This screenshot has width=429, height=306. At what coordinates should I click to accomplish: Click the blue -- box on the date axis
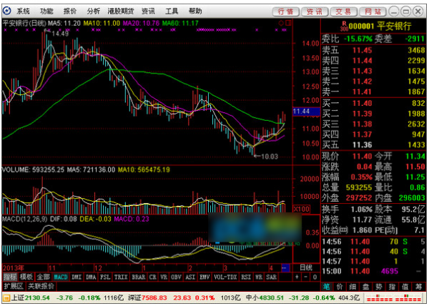[x=285, y=267]
